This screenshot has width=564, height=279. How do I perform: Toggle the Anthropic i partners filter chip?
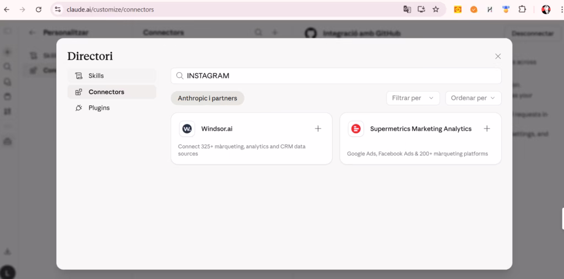pos(208,98)
